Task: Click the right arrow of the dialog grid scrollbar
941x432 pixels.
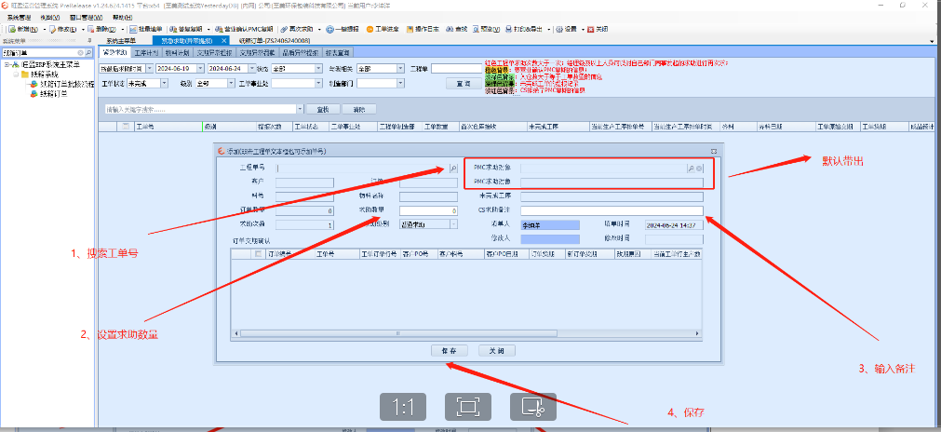Action: pos(696,333)
